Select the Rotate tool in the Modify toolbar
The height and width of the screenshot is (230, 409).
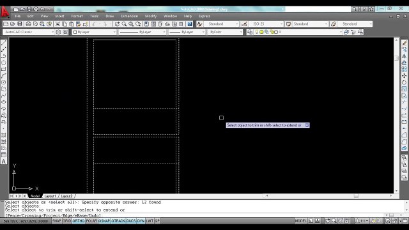pyautogui.click(x=404, y=82)
